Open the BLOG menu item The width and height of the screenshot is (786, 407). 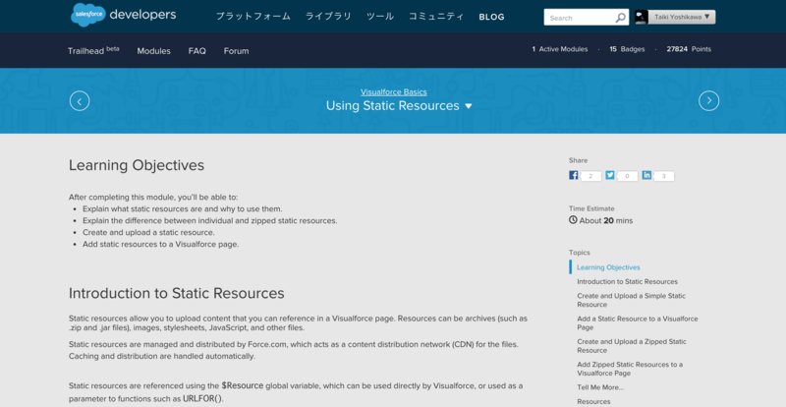tap(491, 17)
